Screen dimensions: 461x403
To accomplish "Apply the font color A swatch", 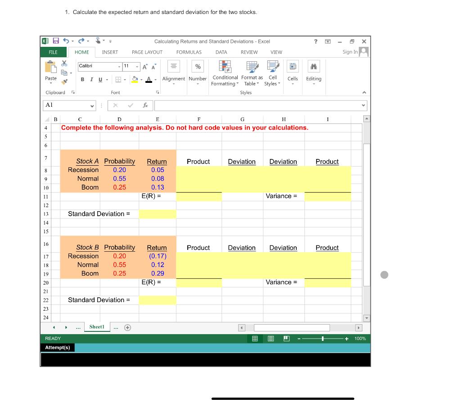I will coord(149,80).
